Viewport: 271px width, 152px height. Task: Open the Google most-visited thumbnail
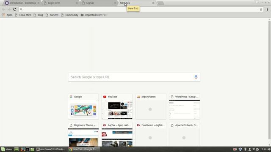tap(83, 106)
